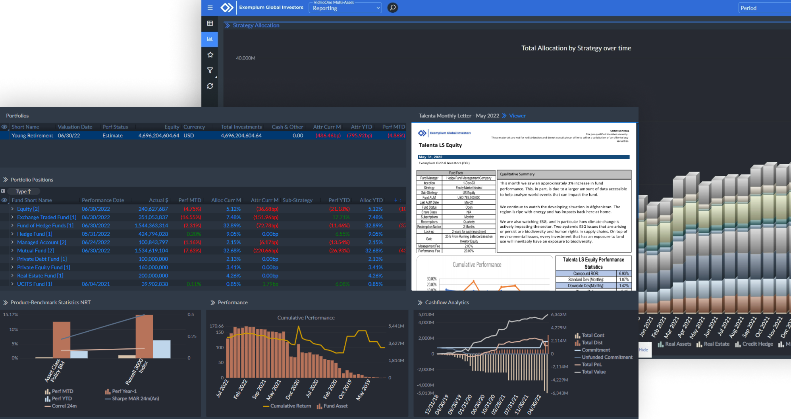
Task: Open the filter funnel sidebar icon
Action: coord(210,70)
